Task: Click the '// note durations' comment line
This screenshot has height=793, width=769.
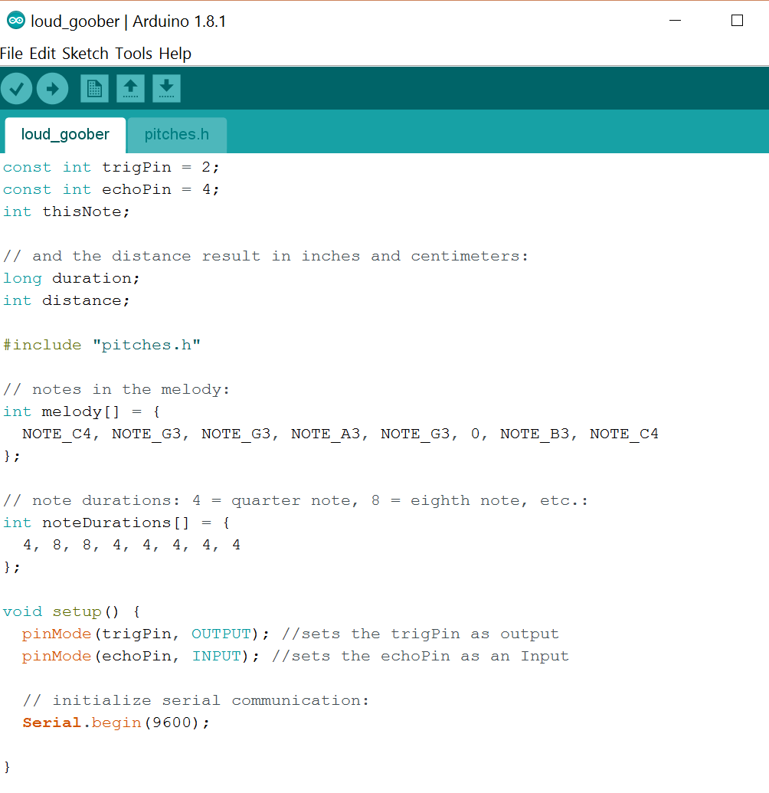Action: 296,501
